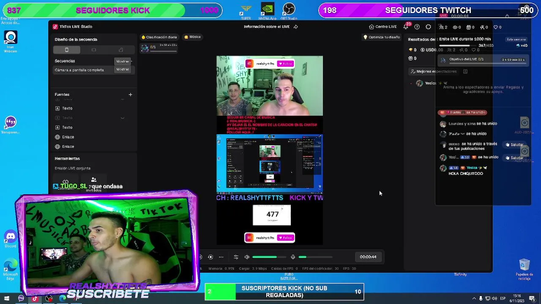Open the Clasificación diaria chip
This screenshot has height=304, width=541.
pos(159,37)
